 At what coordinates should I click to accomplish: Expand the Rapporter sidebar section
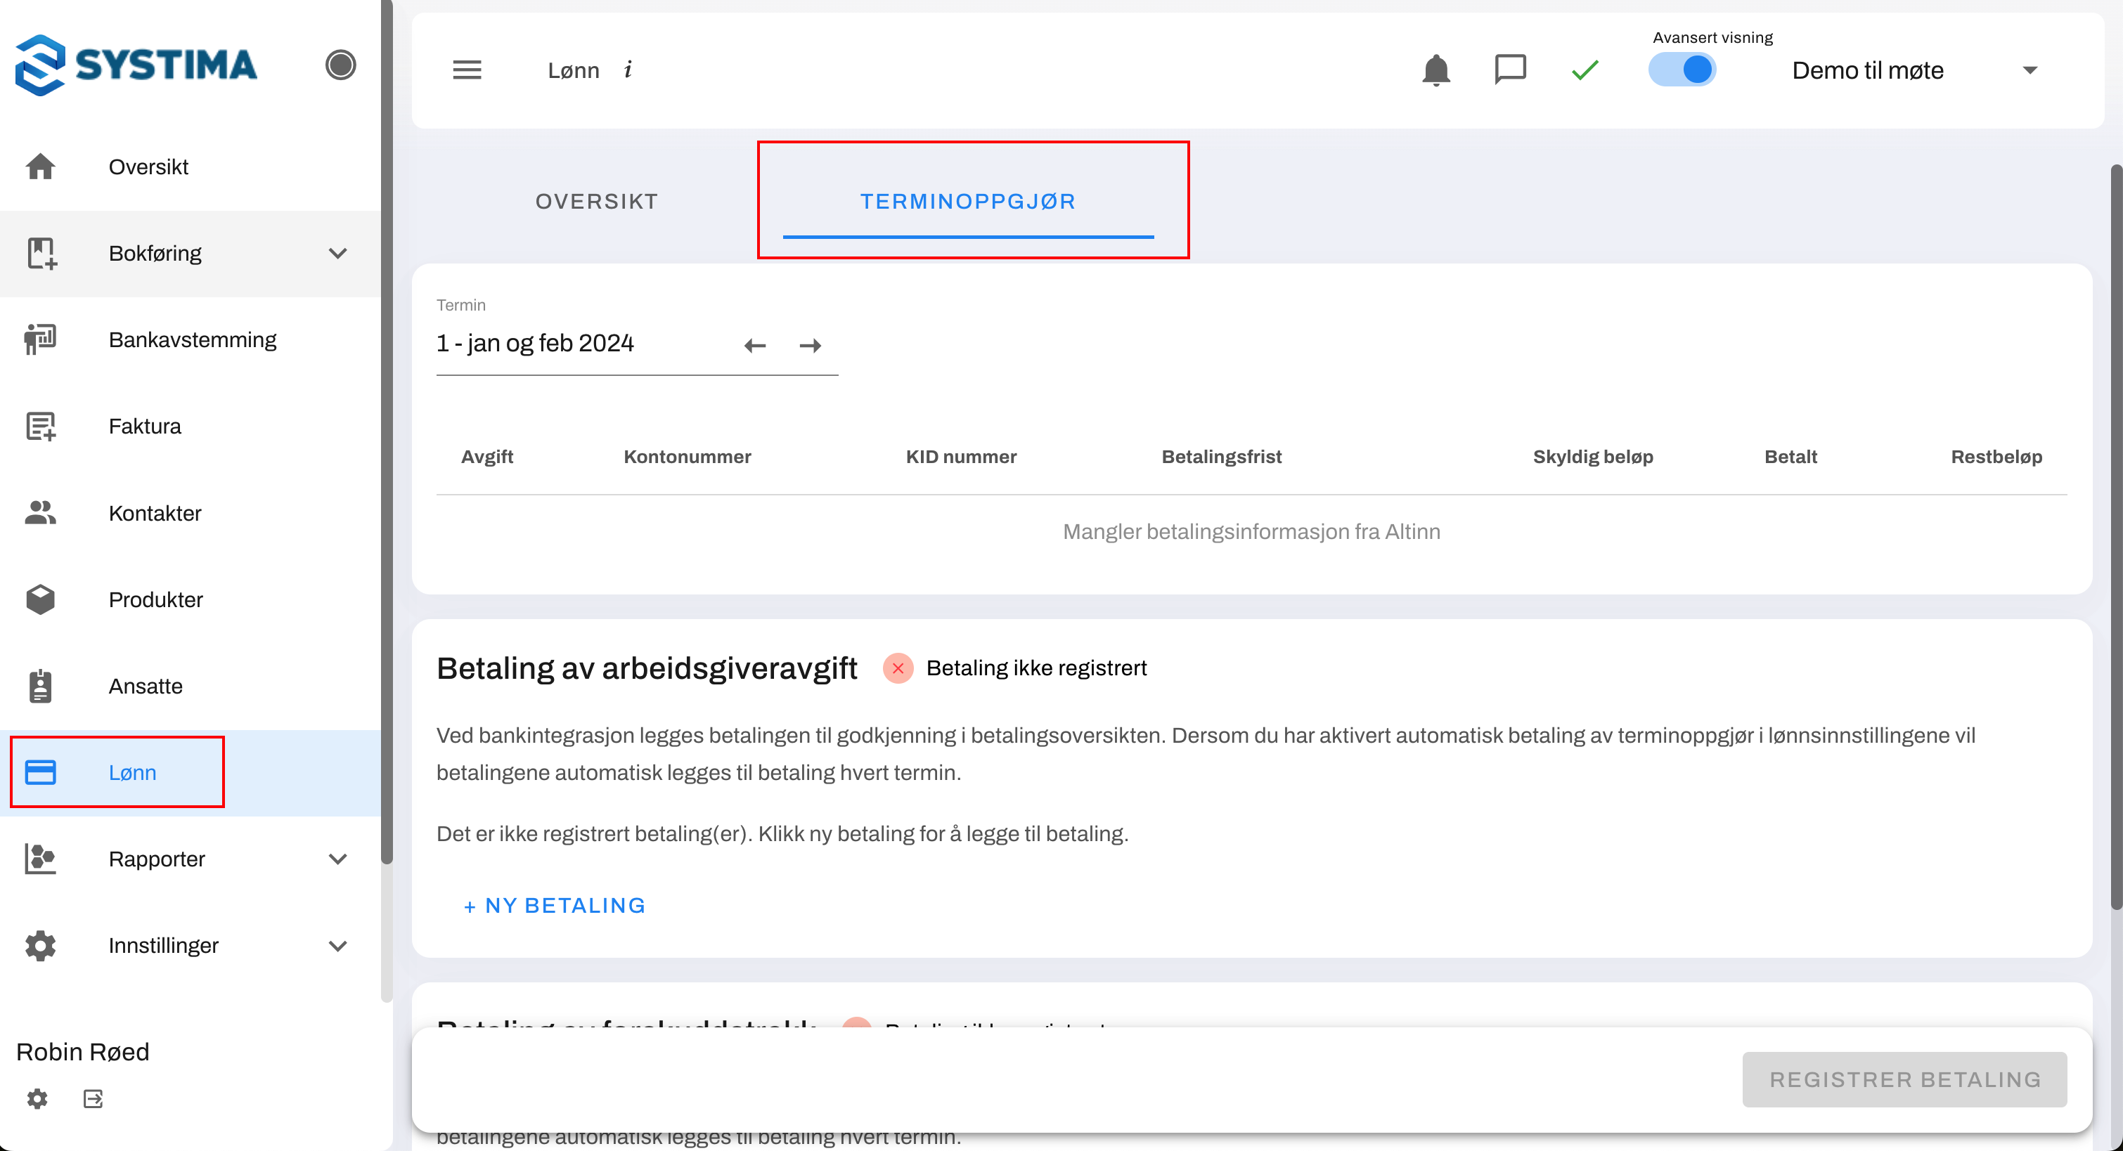tap(337, 859)
